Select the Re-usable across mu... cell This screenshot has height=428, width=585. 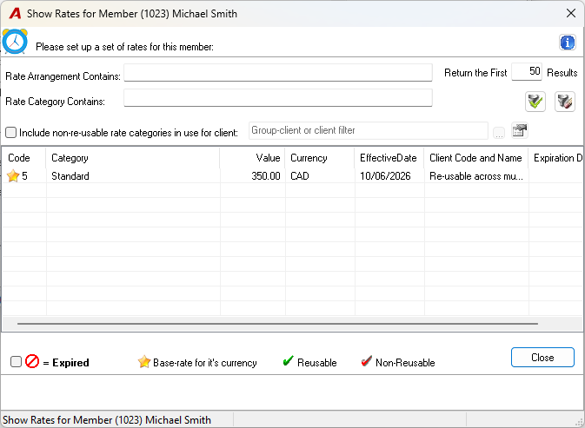pyautogui.click(x=476, y=176)
